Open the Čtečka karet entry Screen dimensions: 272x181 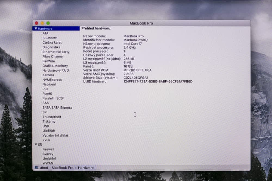52,43
